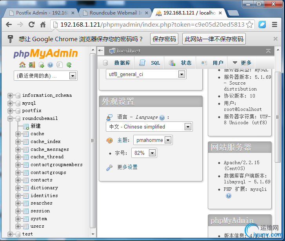Screen dimensions: 285x241
Task: Click the navigation panel scrollbar
Action: pyautogui.click(x=93, y=141)
